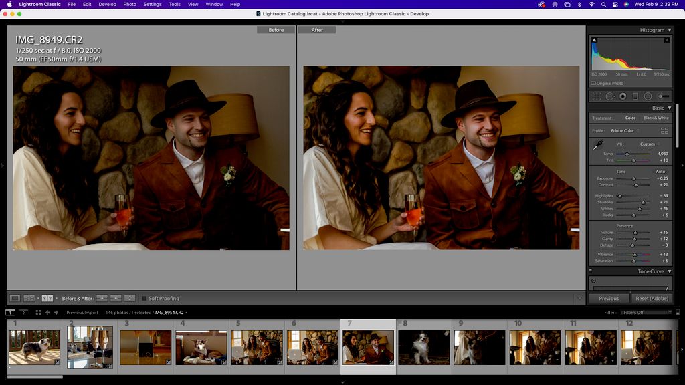The width and height of the screenshot is (685, 385).
Task: Toggle the highlight clipping indicator in Histogram
Action: [x=667, y=40]
